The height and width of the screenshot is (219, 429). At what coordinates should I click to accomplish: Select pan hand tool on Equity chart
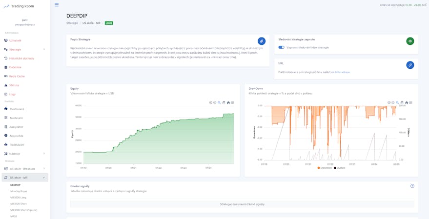point(224,103)
